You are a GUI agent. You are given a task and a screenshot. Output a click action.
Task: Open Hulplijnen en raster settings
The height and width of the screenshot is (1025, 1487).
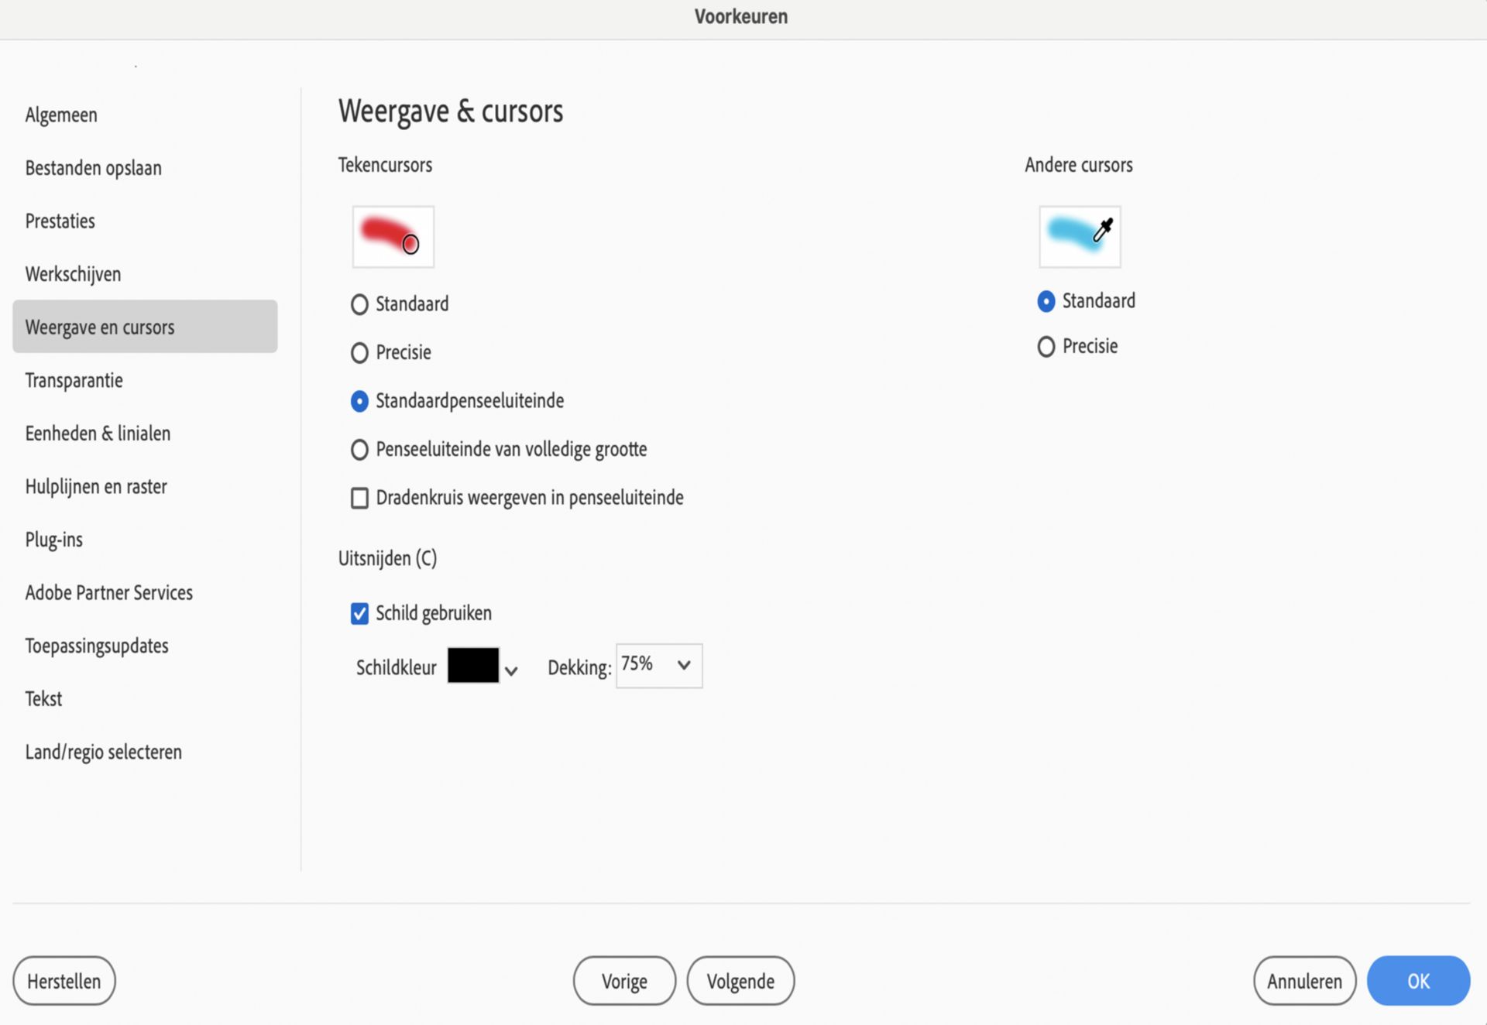tap(145, 486)
